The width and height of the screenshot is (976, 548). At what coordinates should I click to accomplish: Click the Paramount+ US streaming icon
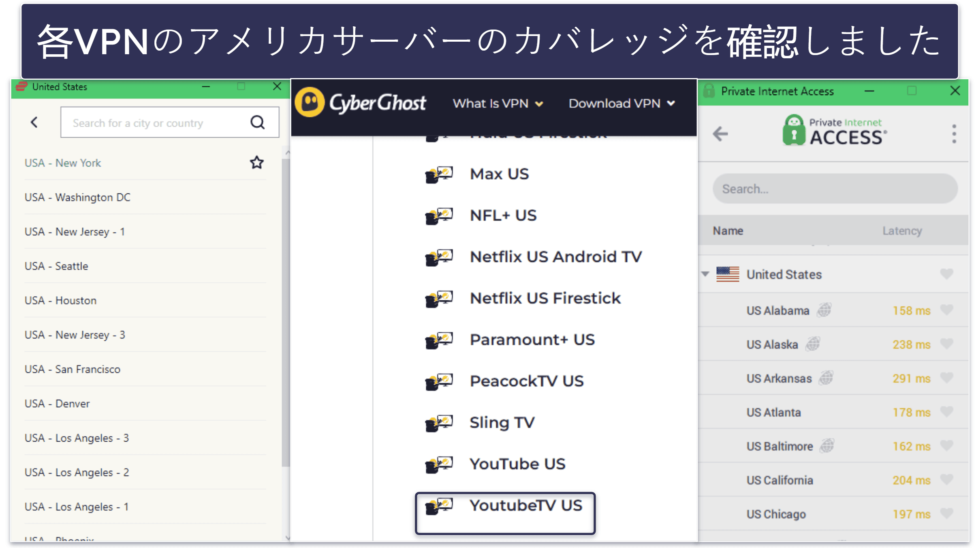coord(439,340)
